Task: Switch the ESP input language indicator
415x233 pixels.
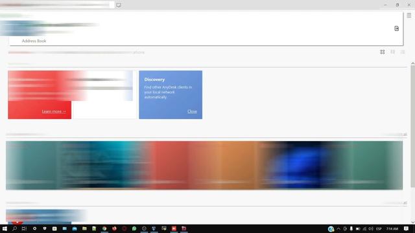Action: point(379,228)
